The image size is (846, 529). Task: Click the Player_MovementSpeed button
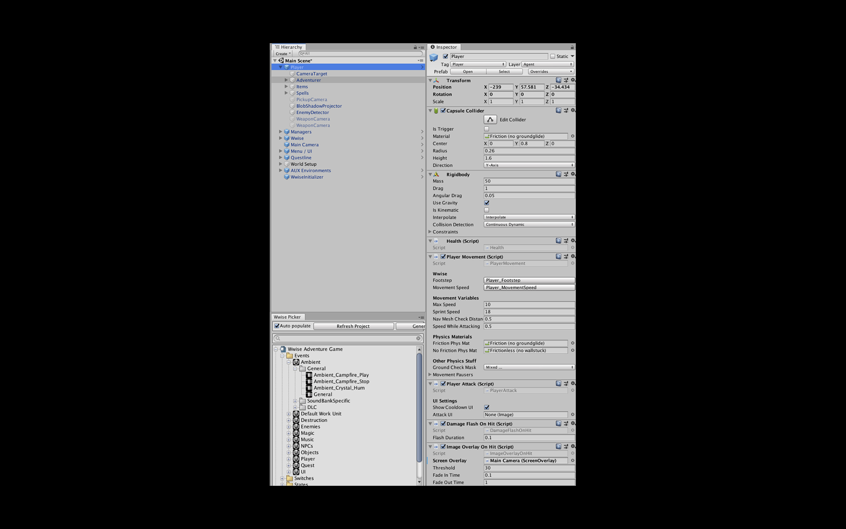(529, 287)
